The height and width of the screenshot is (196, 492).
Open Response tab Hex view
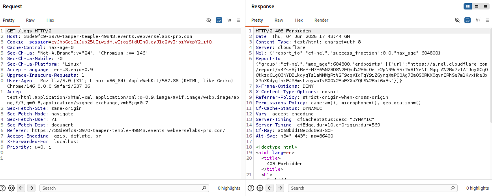coord(299,20)
